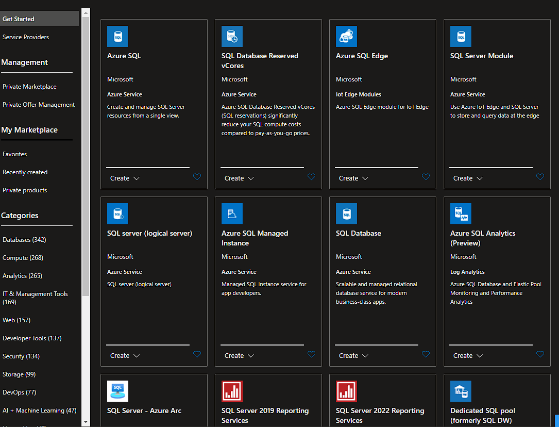Open Private products in My Marketplace
This screenshot has height=427, width=559.
pyautogui.click(x=25, y=190)
